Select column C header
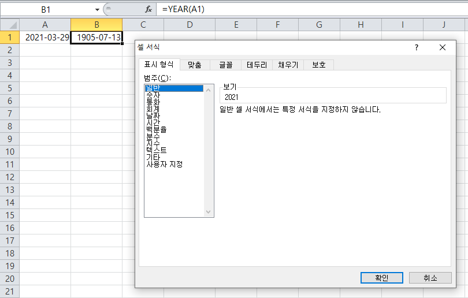 click(143, 24)
